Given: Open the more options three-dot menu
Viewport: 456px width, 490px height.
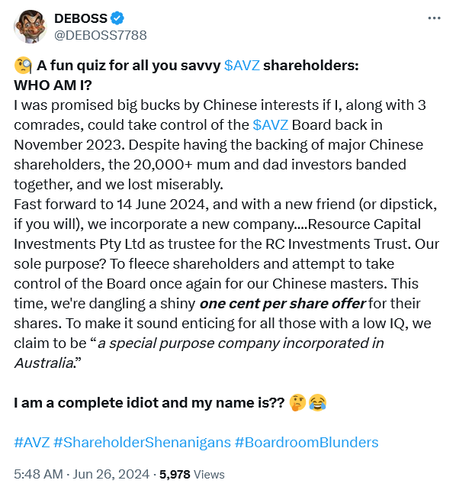Looking at the screenshot, I should point(434,18).
